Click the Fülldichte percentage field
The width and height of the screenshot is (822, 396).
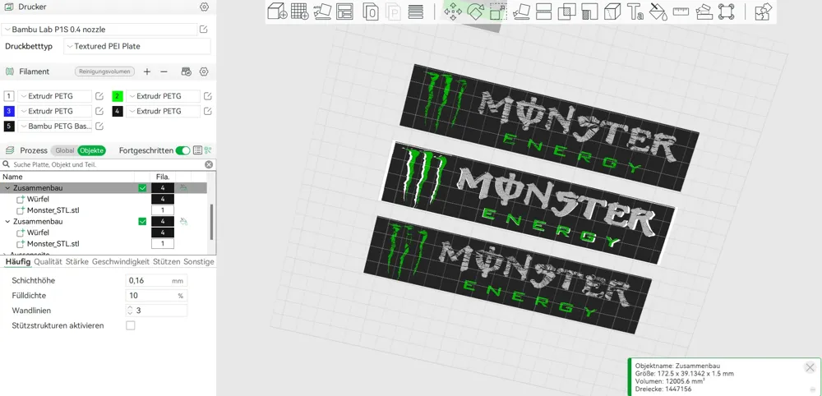point(156,296)
